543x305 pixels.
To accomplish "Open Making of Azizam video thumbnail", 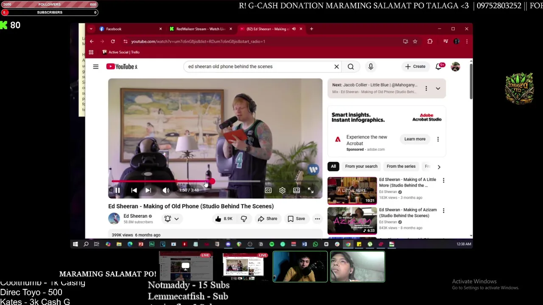I will (352, 221).
